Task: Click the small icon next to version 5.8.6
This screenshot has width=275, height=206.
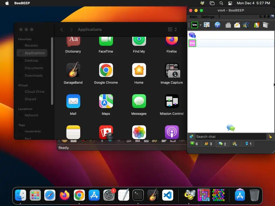Action: (272, 16)
